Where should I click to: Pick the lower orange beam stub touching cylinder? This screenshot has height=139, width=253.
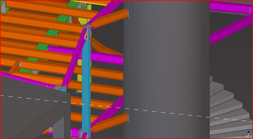click(x=110, y=123)
